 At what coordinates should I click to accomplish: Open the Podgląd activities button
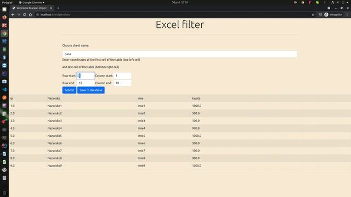(x=7, y=2)
